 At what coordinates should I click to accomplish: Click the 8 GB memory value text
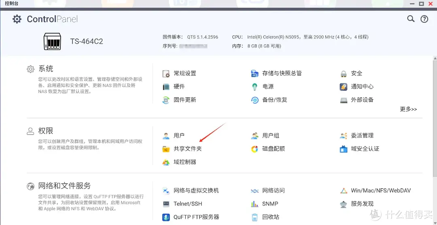264,46
